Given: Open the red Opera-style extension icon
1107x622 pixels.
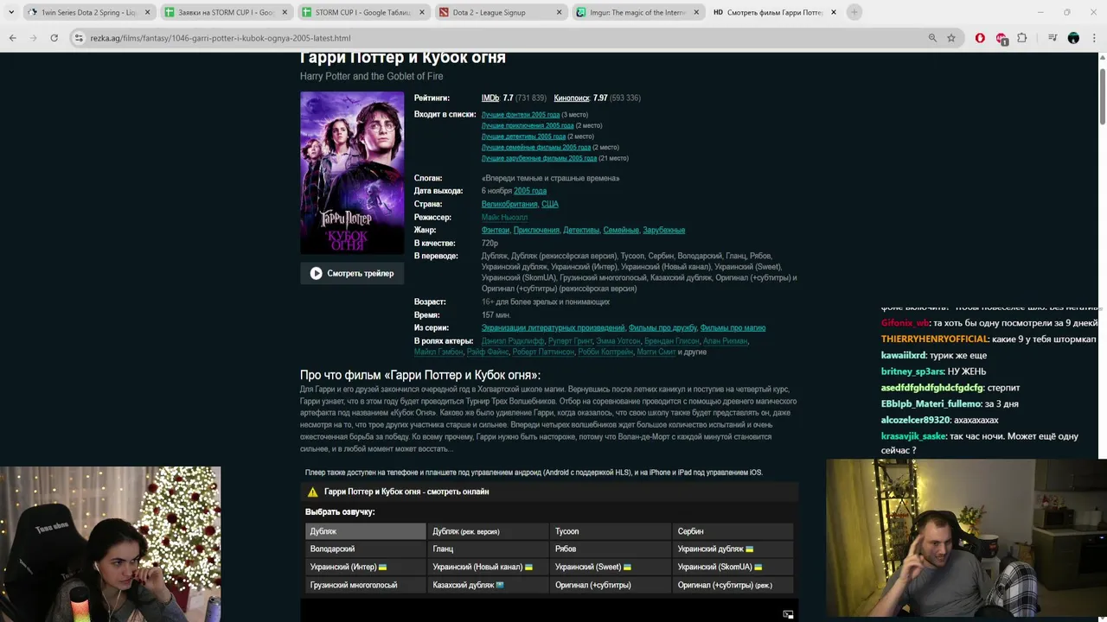Looking at the screenshot, I should (980, 38).
